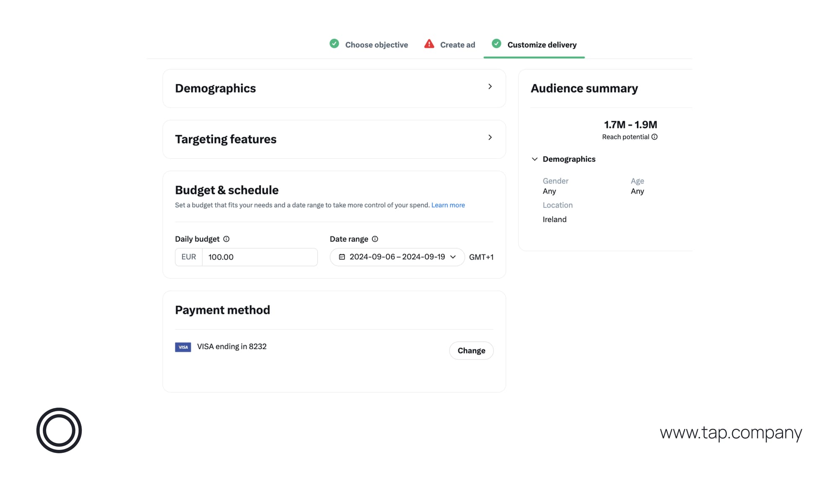
Task: Click the Change button for payment method
Action: point(471,350)
